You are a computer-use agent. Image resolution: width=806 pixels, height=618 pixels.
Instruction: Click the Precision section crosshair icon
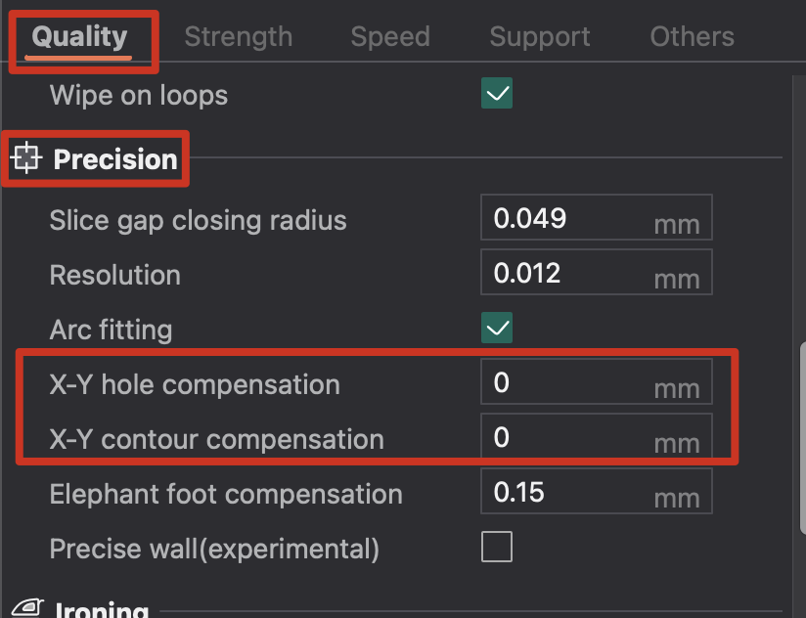click(x=26, y=157)
